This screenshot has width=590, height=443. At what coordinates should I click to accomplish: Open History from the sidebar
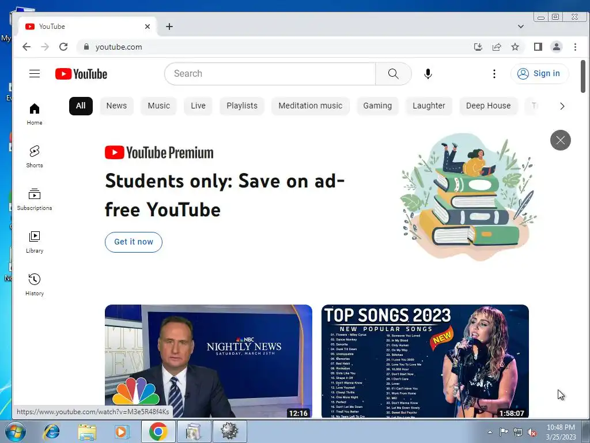[x=35, y=284]
